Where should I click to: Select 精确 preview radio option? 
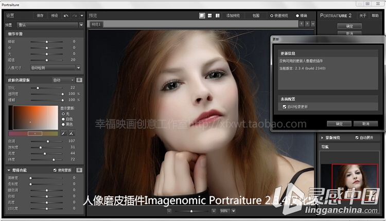(297, 16)
